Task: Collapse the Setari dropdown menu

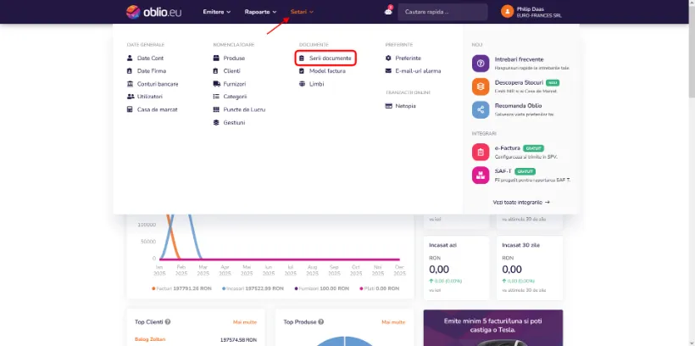Action: (302, 12)
